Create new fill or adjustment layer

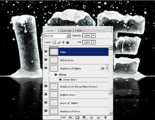tap(84, 117)
